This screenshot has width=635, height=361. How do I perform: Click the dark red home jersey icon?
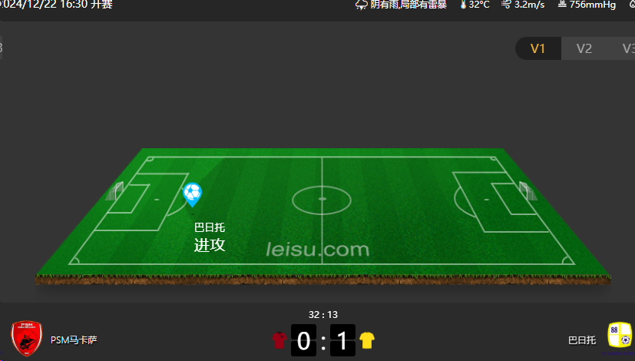(x=279, y=340)
